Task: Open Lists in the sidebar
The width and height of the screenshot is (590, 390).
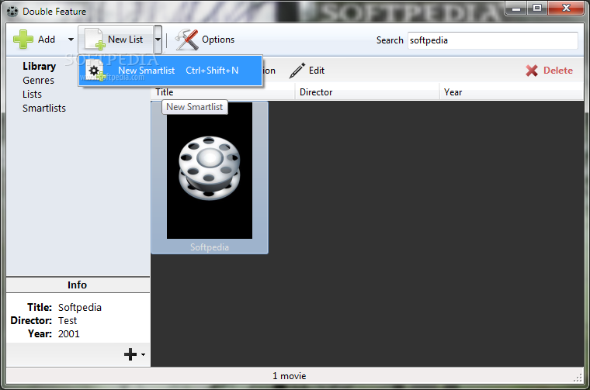Action: 32,95
